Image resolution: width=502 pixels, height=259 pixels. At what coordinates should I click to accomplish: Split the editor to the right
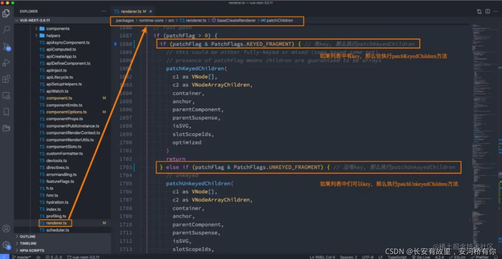coord(488,12)
